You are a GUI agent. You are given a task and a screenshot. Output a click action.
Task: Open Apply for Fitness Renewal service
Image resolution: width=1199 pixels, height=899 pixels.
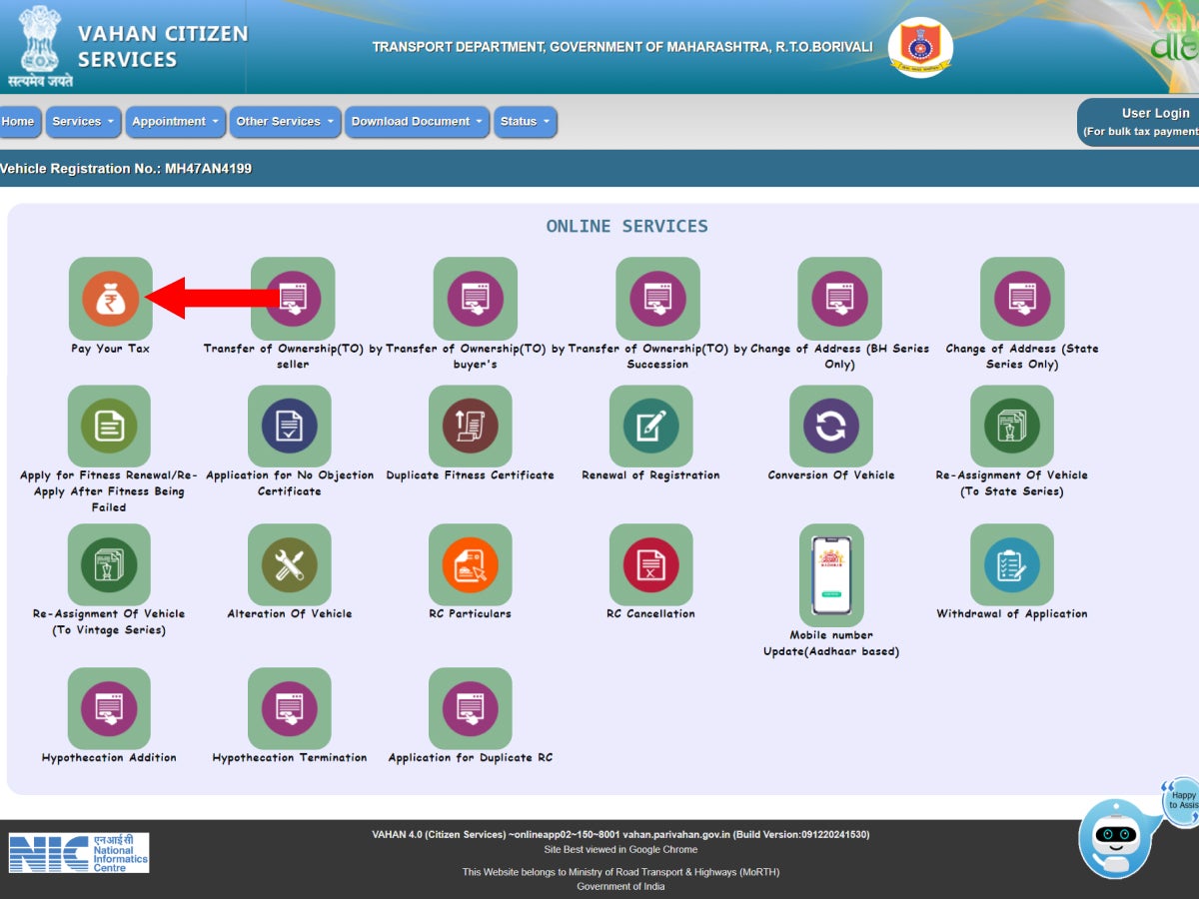[110, 428]
